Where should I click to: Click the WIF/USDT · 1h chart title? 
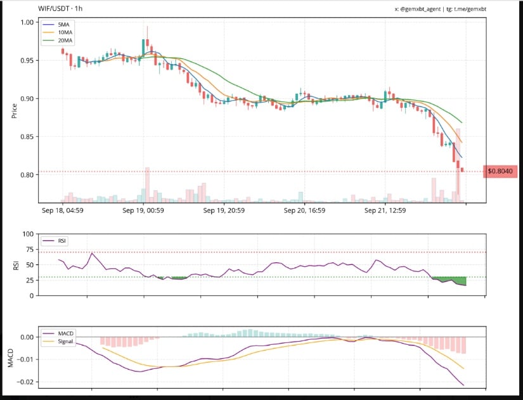pos(60,8)
